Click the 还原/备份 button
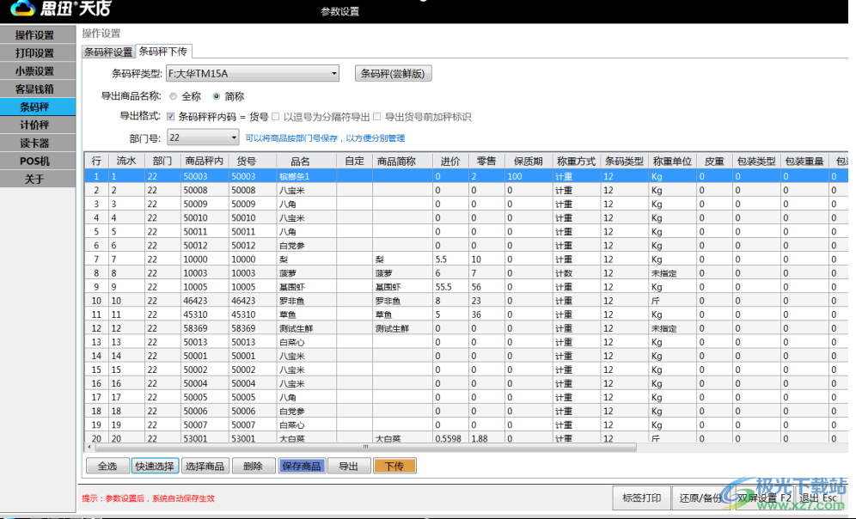The image size is (856, 519). click(700, 498)
